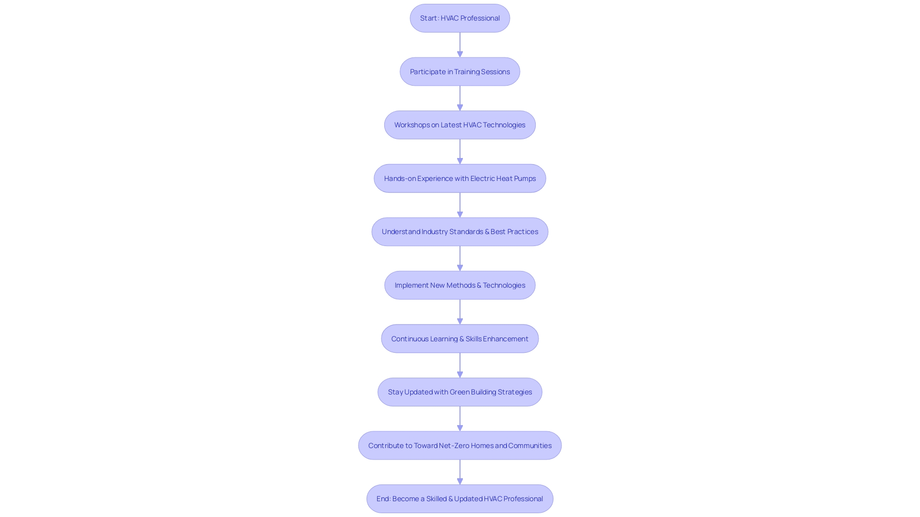The width and height of the screenshot is (920, 517).
Task: Click the Continuous Learning & Skills Enhancement node
Action: click(460, 337)
